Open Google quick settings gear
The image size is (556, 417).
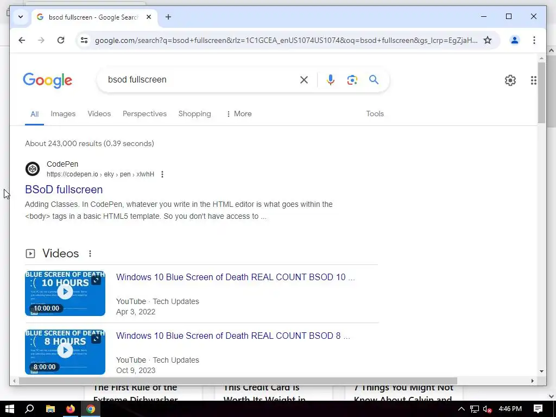[x=510, y=80]
